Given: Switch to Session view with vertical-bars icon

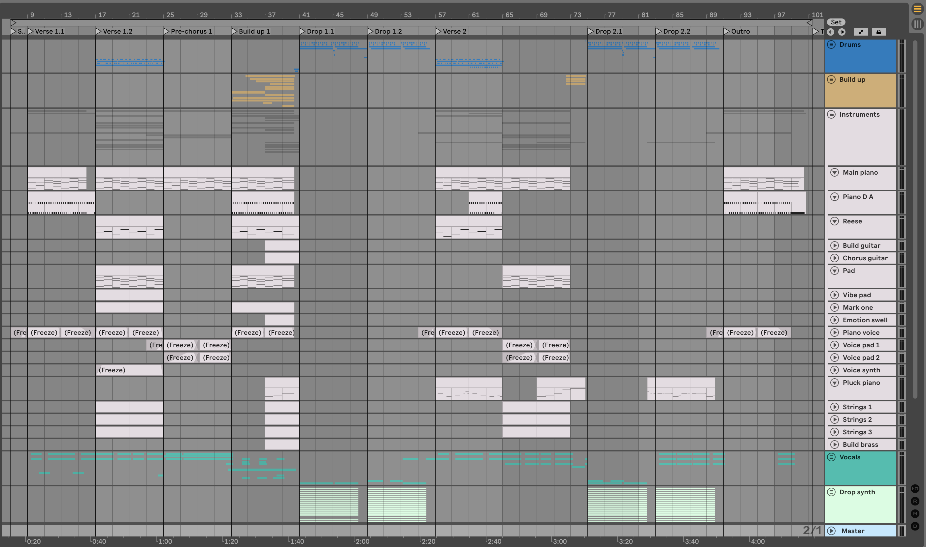Looking at the screenshot, I should point(917,24).
